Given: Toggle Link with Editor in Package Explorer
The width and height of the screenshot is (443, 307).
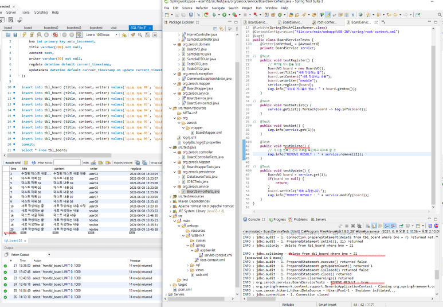Looking at the screenshot, I should click(x=221, y=29).
